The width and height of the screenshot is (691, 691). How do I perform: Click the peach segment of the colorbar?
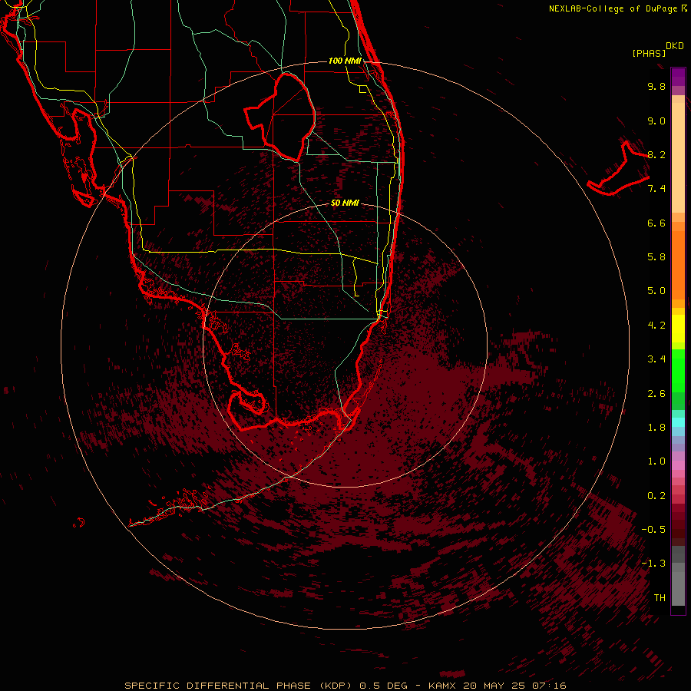pos(678,157)
